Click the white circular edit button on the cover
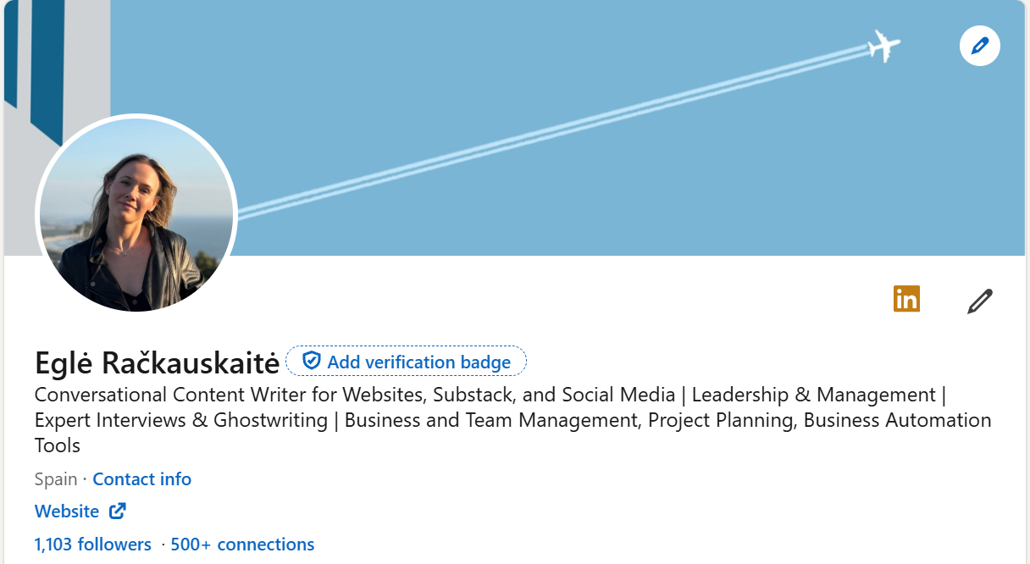1030x564 pixels. coord(979,46)
